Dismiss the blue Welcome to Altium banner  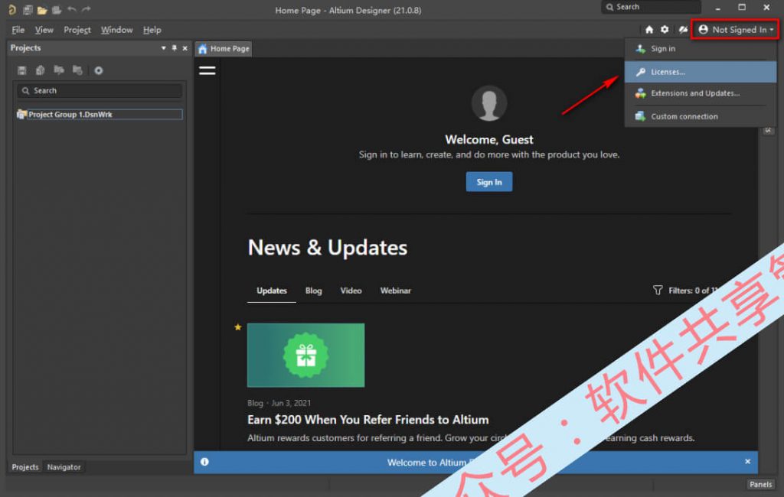coord(747,462)
